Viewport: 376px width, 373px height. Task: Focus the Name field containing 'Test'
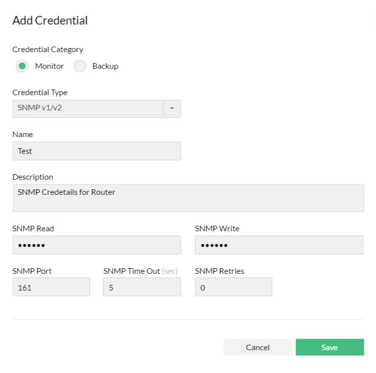pos(97,151)
